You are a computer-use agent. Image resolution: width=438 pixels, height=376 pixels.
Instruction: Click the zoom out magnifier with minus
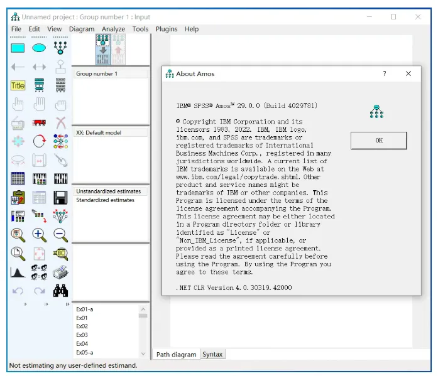coord(60,235)
